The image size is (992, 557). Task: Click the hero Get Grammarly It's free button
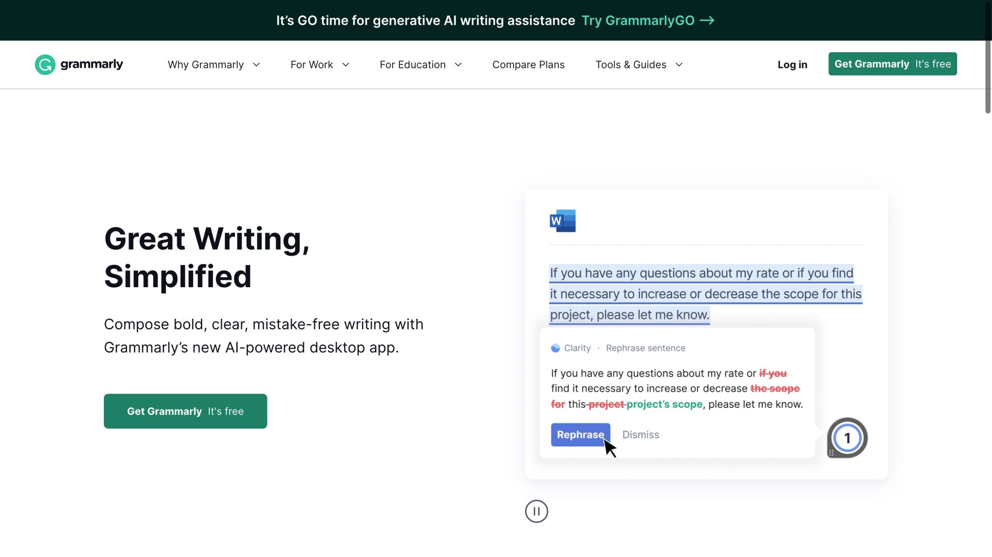coord(185,411)
